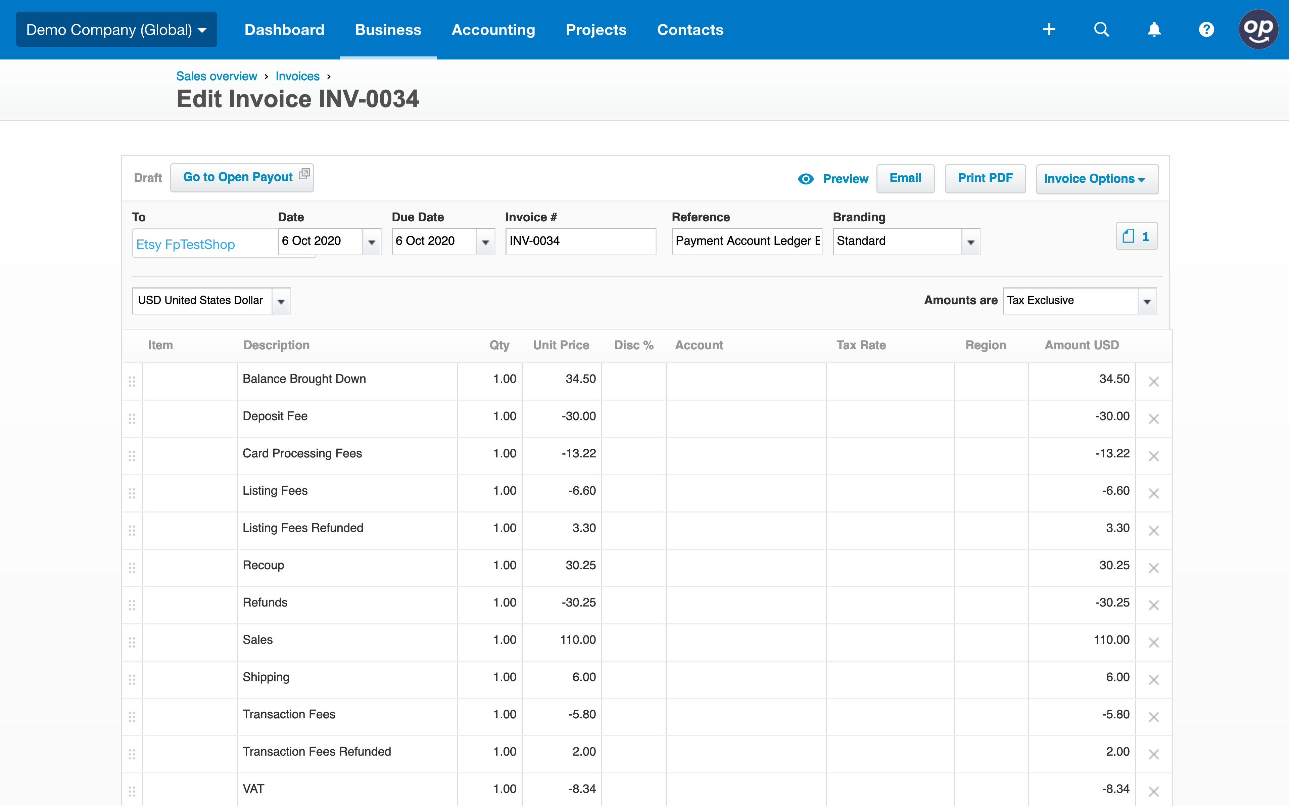The height and width of the screenshot is (806, 1289).
Task: Delete the Deposit Fee line
Action: (x=1154, y=419)
